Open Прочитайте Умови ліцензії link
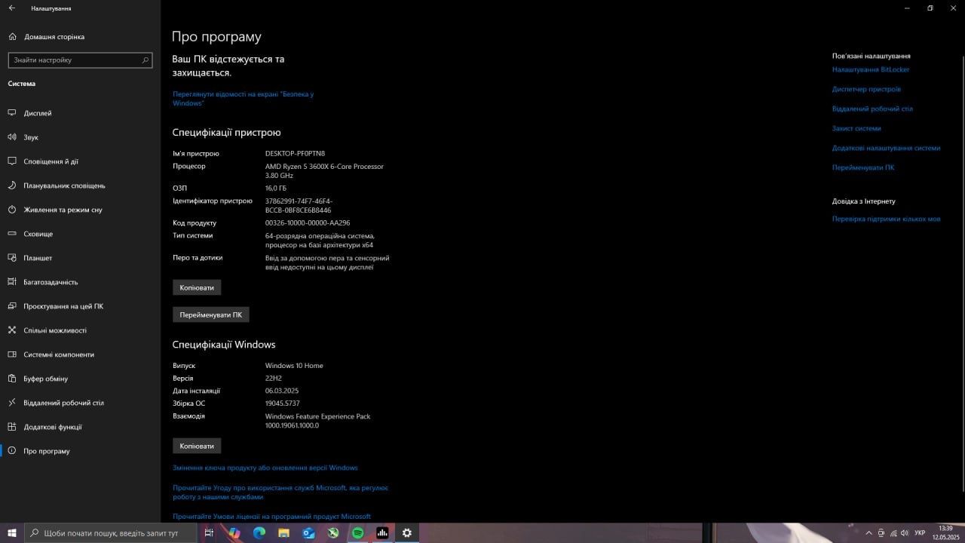The width and height of the screenshot is (965, 543). 271,517
